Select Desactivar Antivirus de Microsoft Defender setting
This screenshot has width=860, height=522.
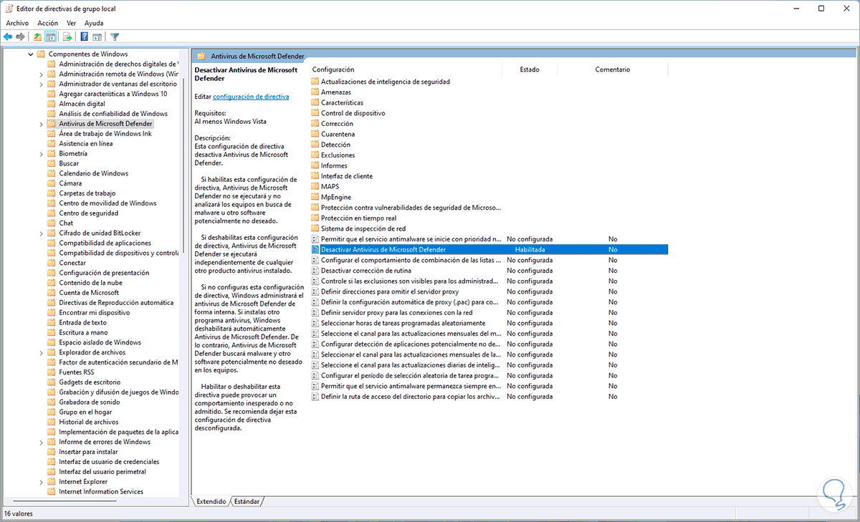pyautogui.click(x=489, y=249)
